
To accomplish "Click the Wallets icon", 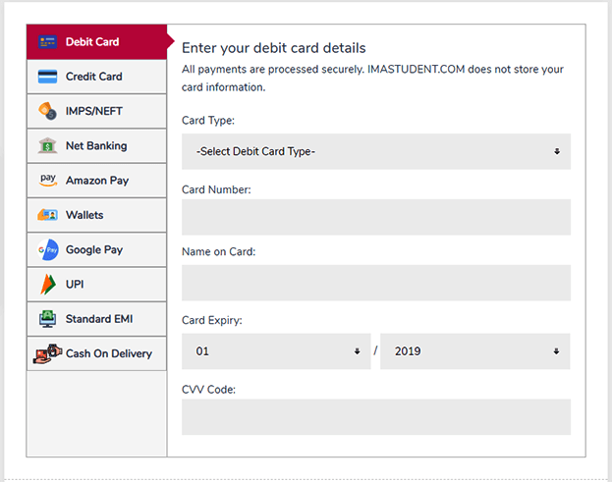I will (47, 215).
